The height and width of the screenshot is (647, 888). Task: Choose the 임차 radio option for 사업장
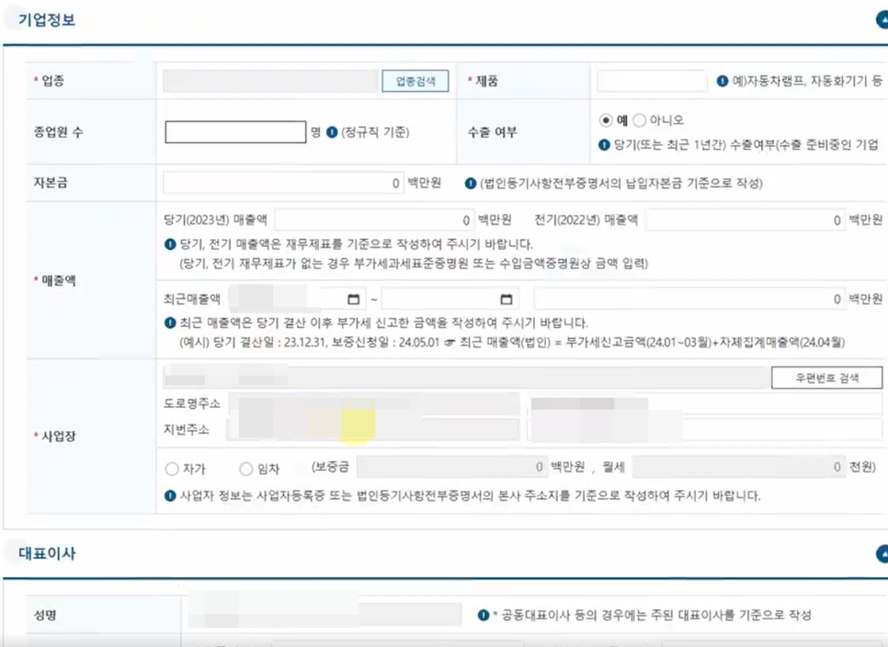(x=245, y=469)
